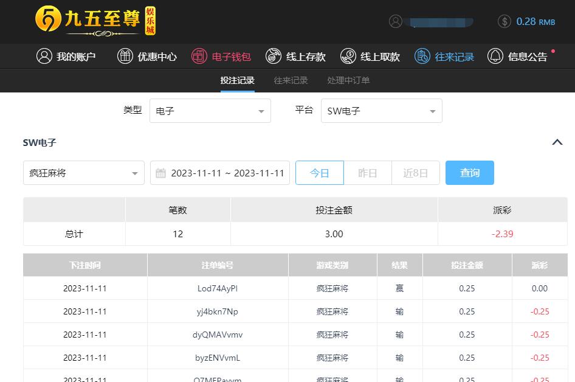Click the 总计 row label
The width and height of the screenshot is (575, 382).
coord(74,234)
